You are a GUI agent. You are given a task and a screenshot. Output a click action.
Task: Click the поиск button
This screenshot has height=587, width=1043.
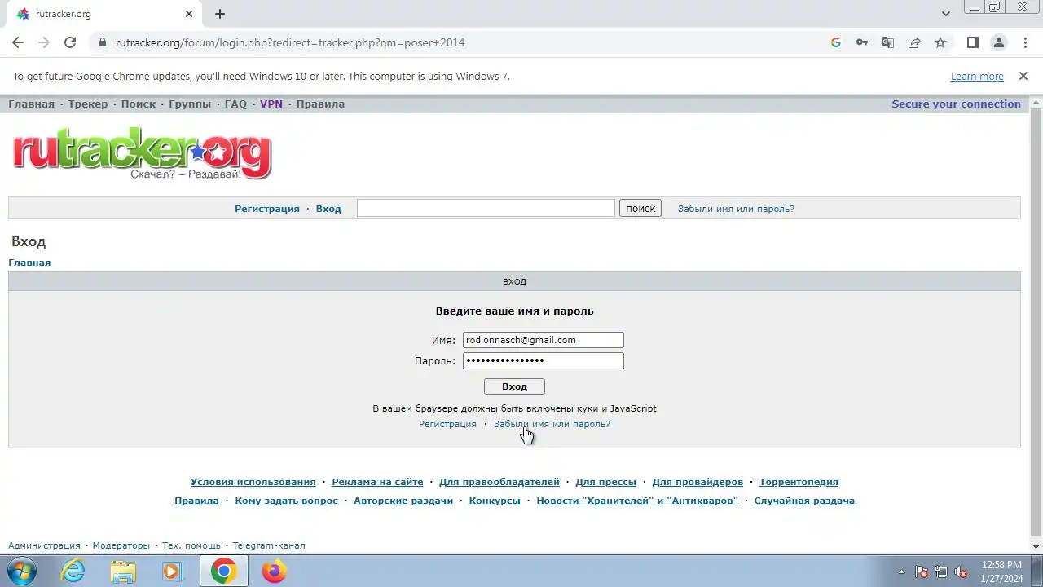coord(640,208)
